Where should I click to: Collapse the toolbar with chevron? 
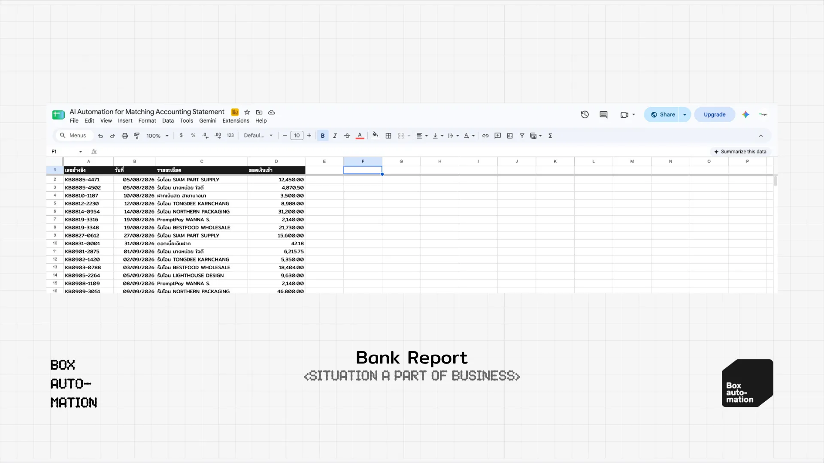[760, 136]
